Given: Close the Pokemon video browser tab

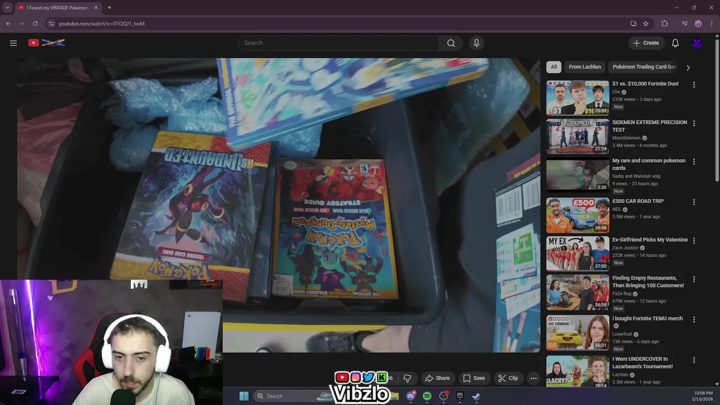Looking at the screenshot, I should click(x=96, y=7).
